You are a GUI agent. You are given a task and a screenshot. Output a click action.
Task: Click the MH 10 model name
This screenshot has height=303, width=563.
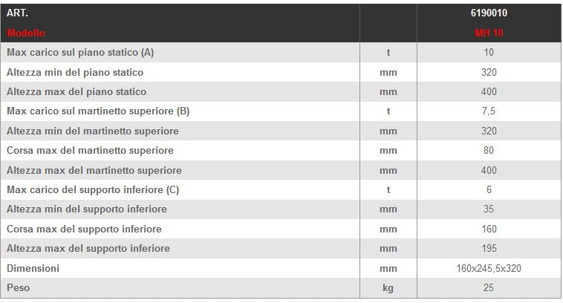pyautogui.click(x=489, y=33)
